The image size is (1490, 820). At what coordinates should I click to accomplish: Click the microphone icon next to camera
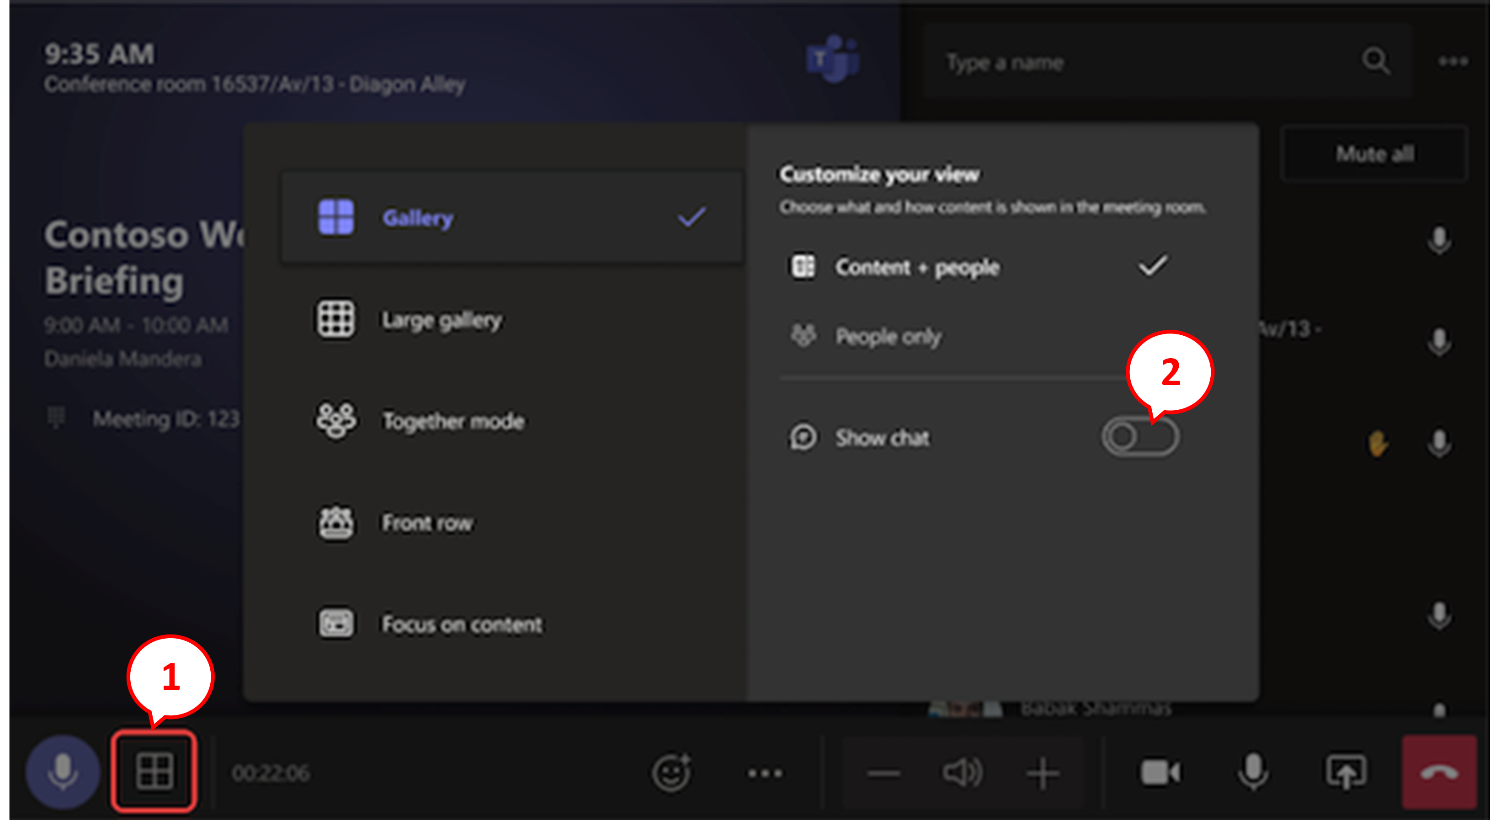[x=1253, y=772]
